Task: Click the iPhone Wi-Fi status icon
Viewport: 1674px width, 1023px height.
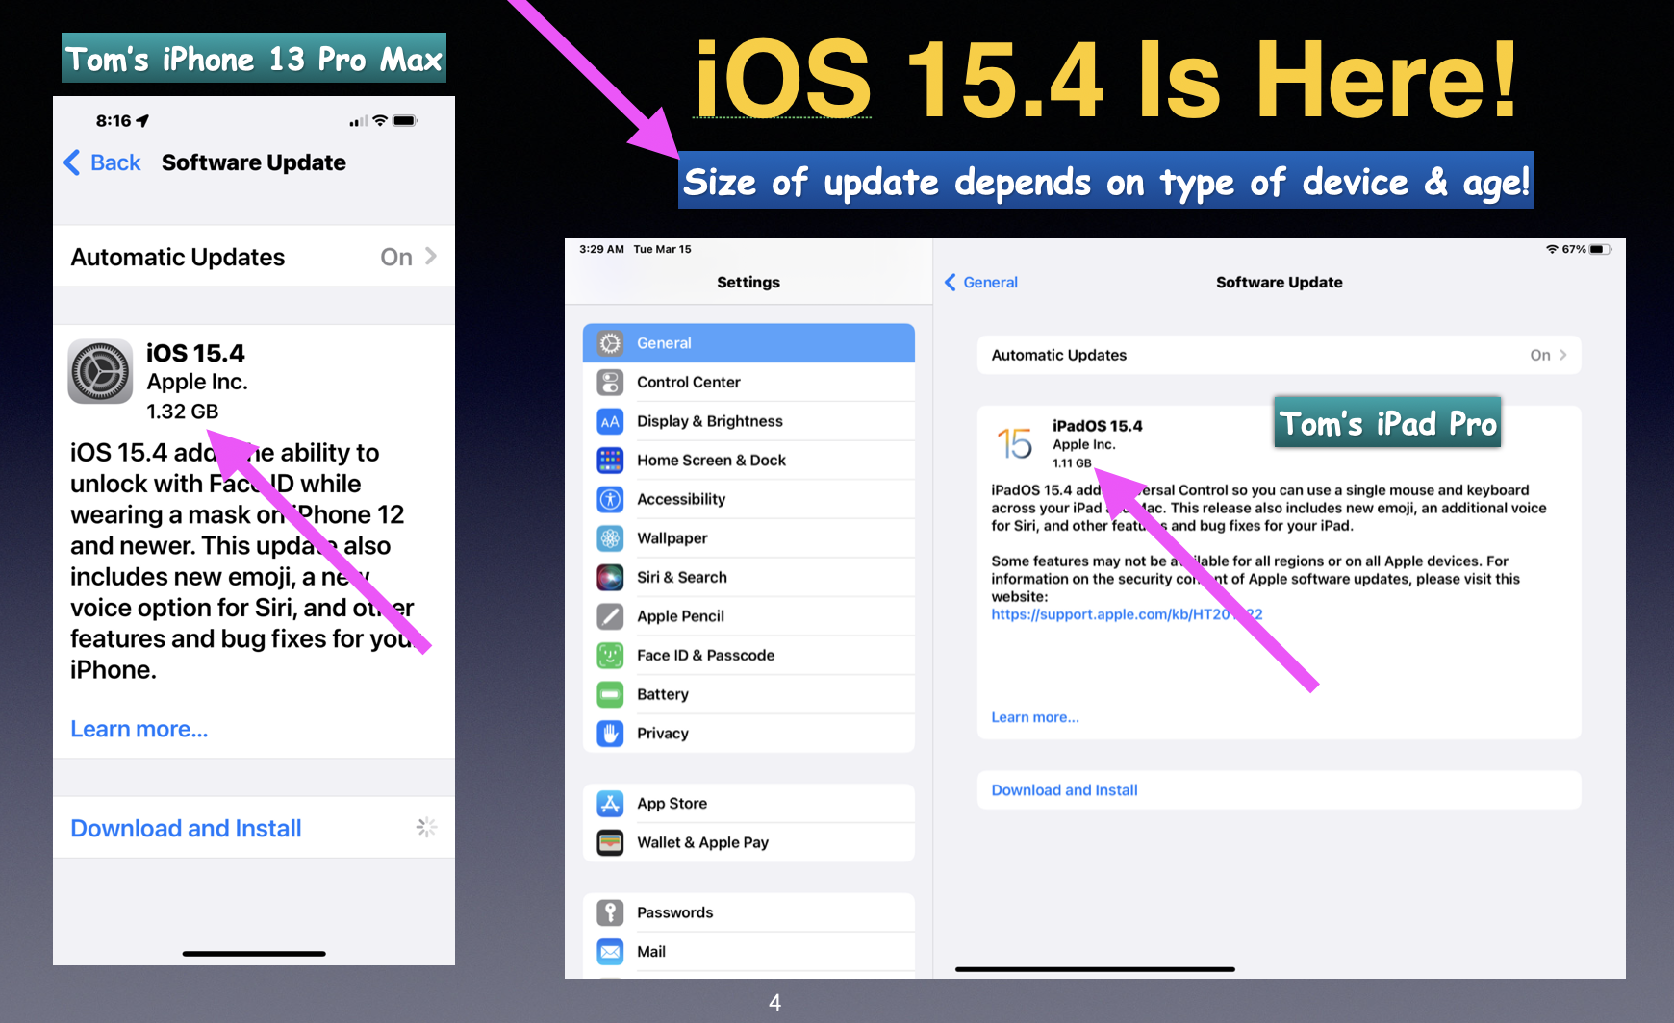Action: (x=380, y=121)
